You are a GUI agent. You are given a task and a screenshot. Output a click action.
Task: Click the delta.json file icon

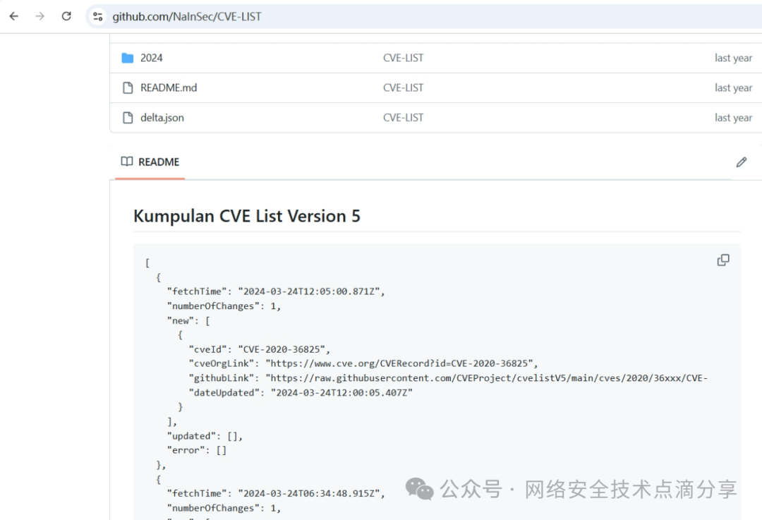(x=128, y=118)
